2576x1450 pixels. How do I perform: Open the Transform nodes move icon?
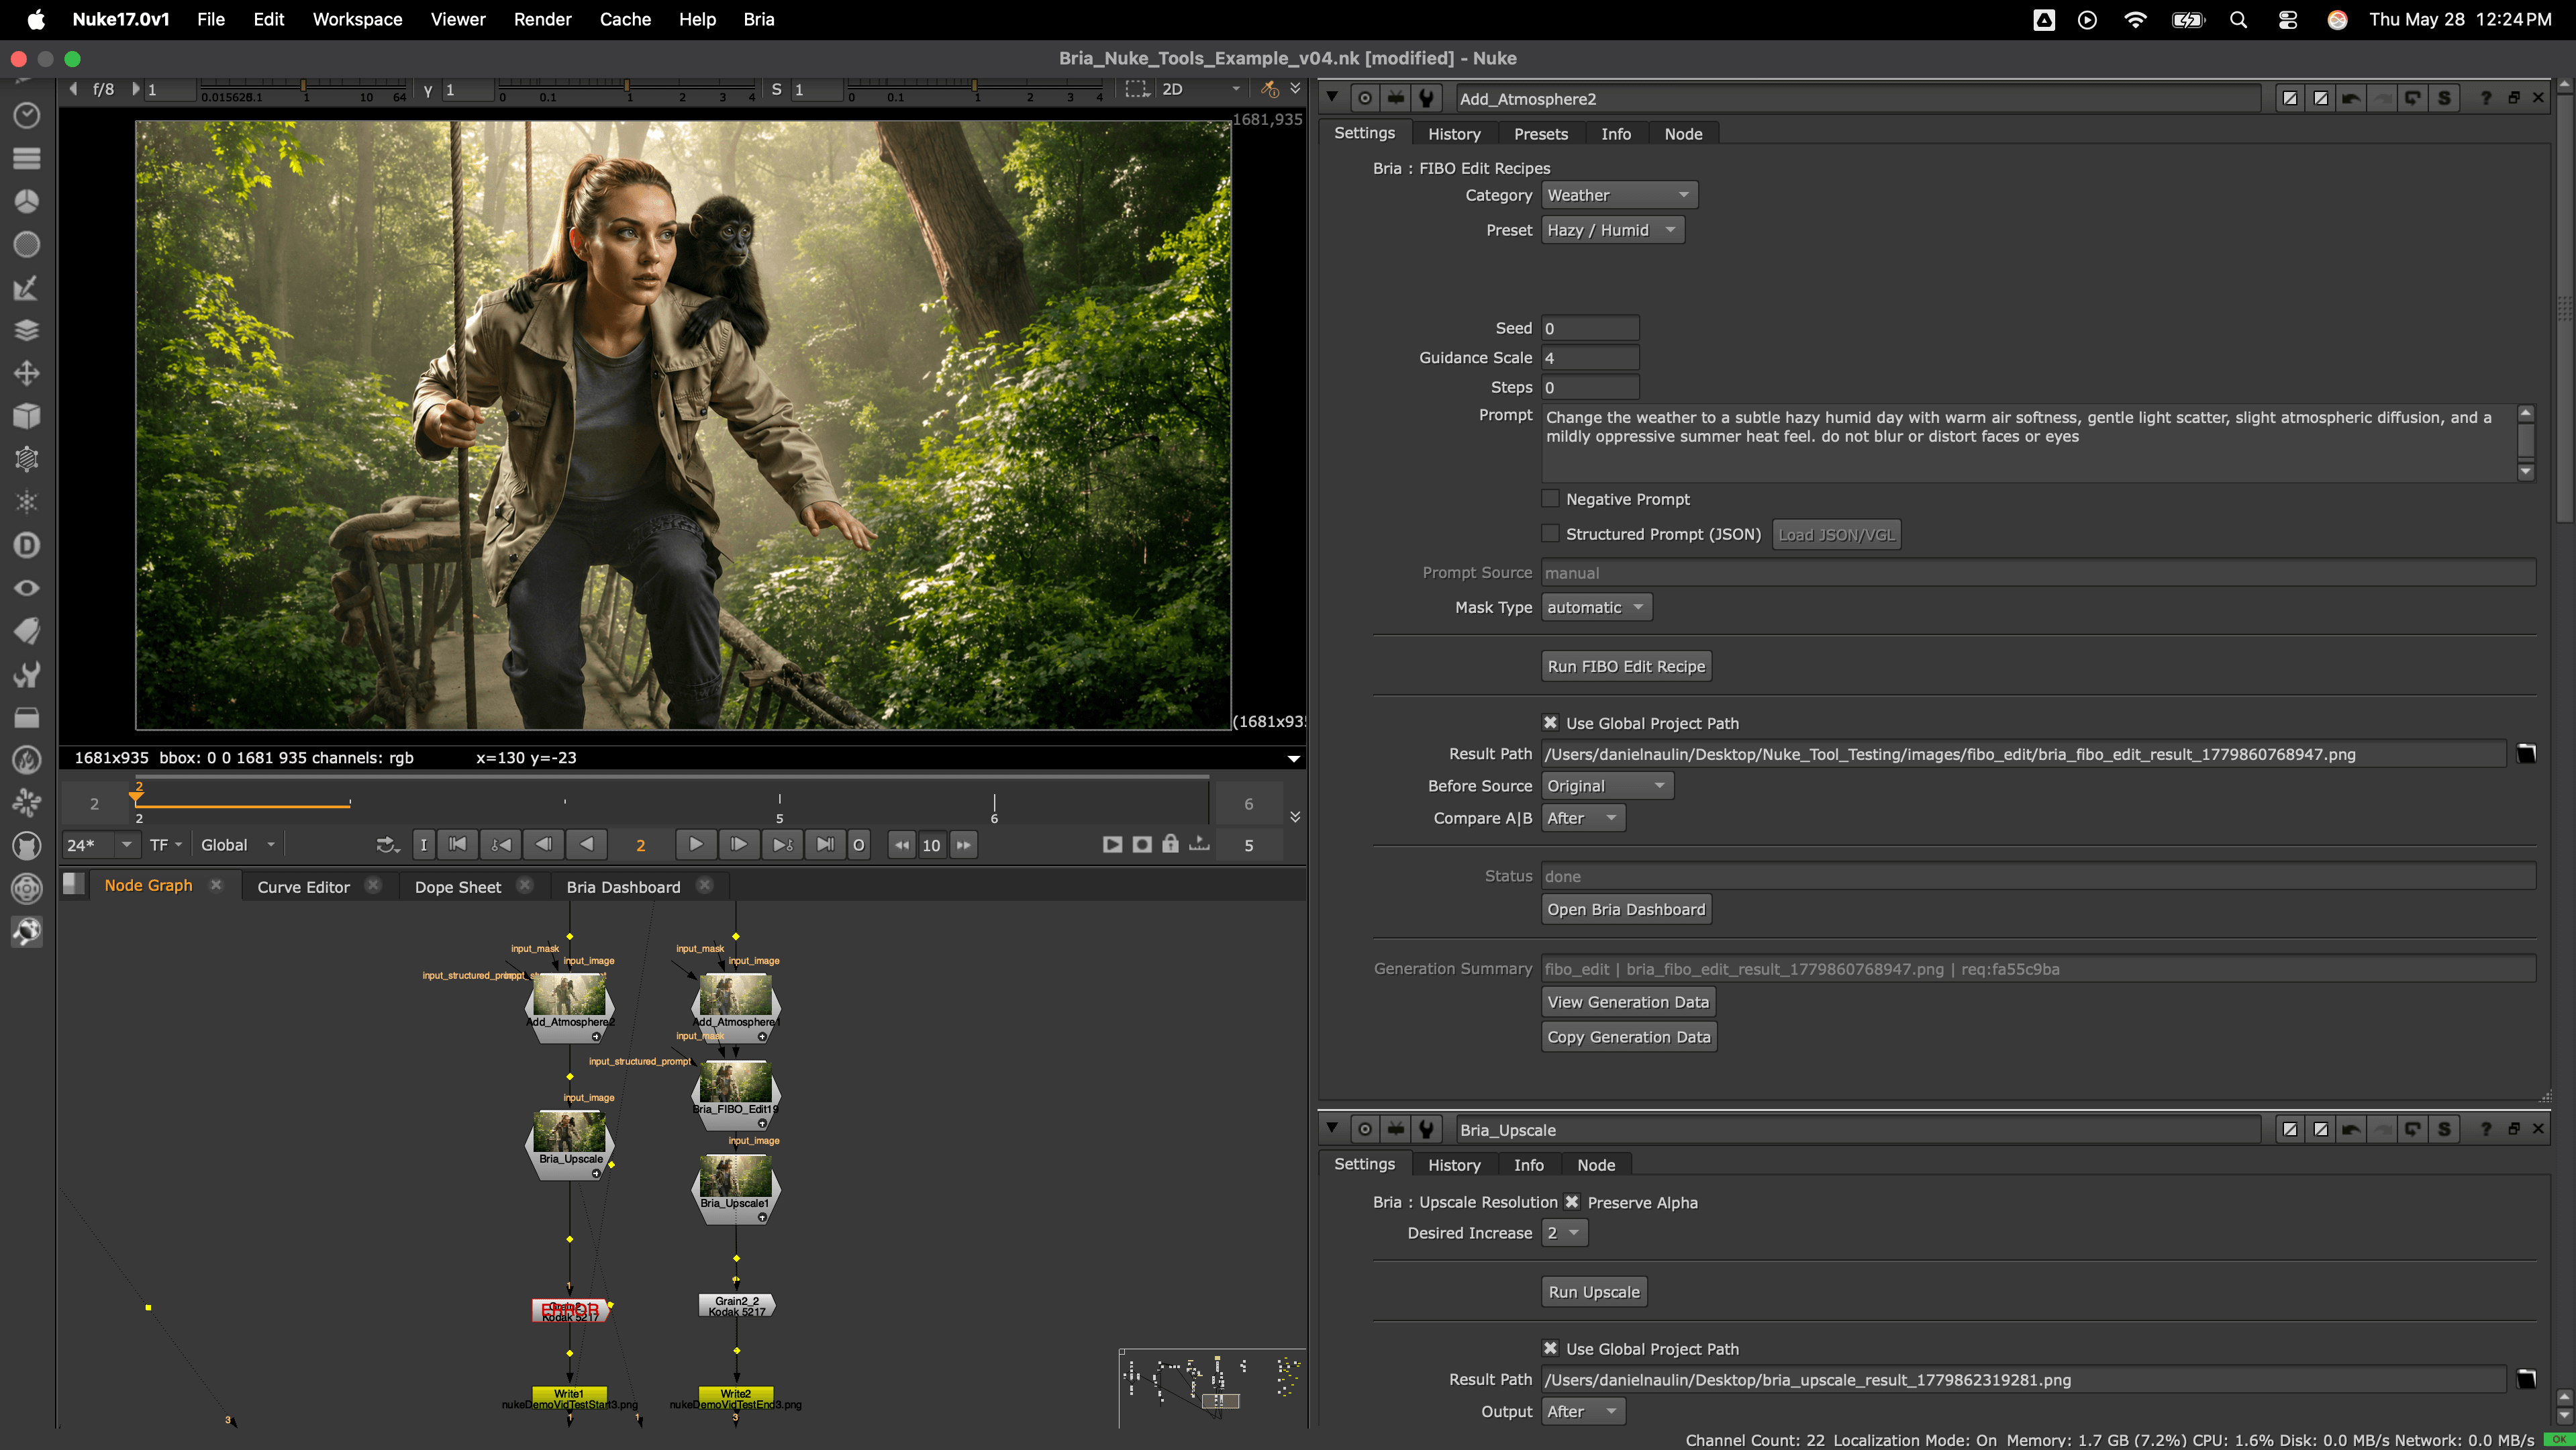[x=27, y=373]
